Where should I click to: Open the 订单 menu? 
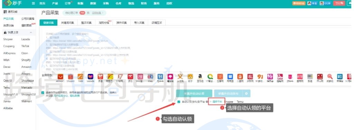click(x=68, y=3)
